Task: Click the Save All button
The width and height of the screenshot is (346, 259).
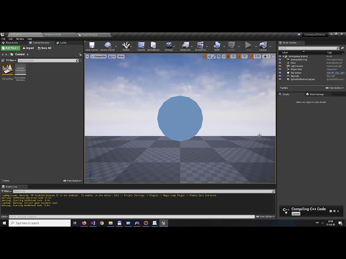Action: coord(44,48)
